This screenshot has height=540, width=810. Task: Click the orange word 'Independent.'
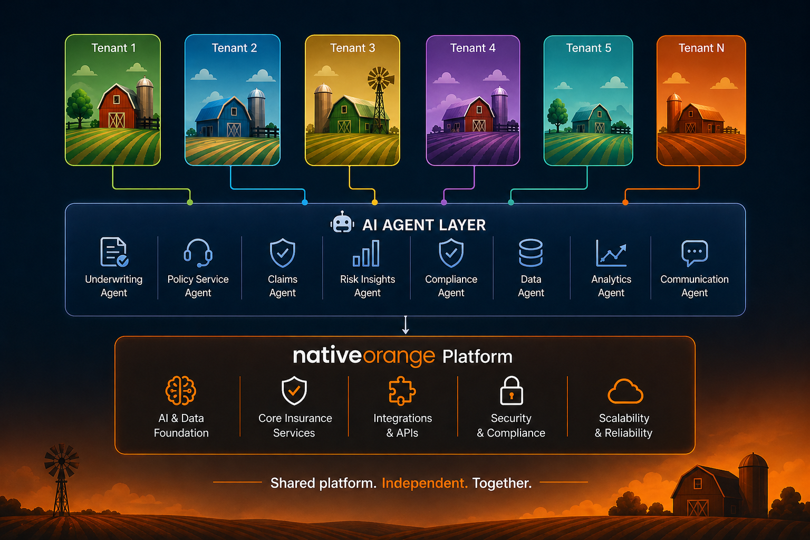point(425,483)
